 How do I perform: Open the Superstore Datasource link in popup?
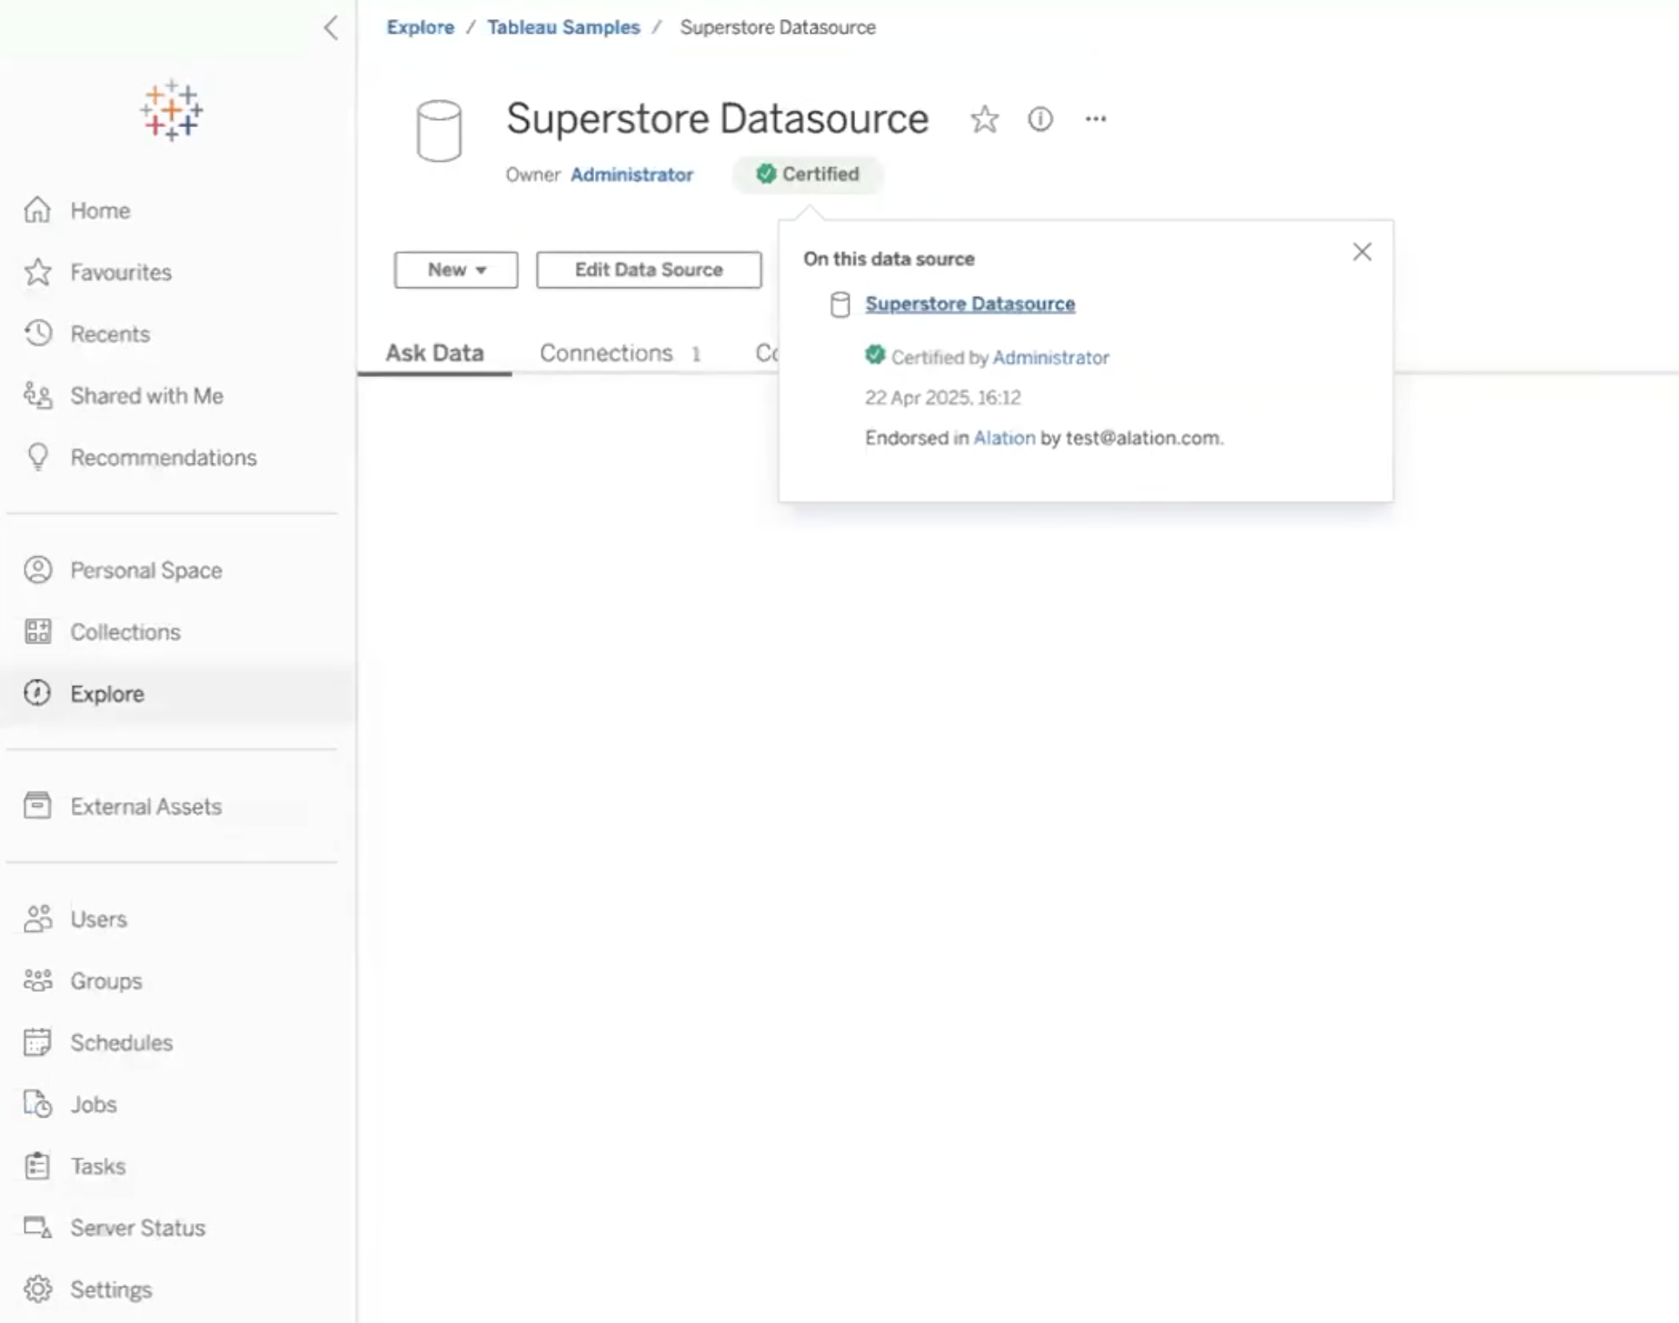[969, 303]
